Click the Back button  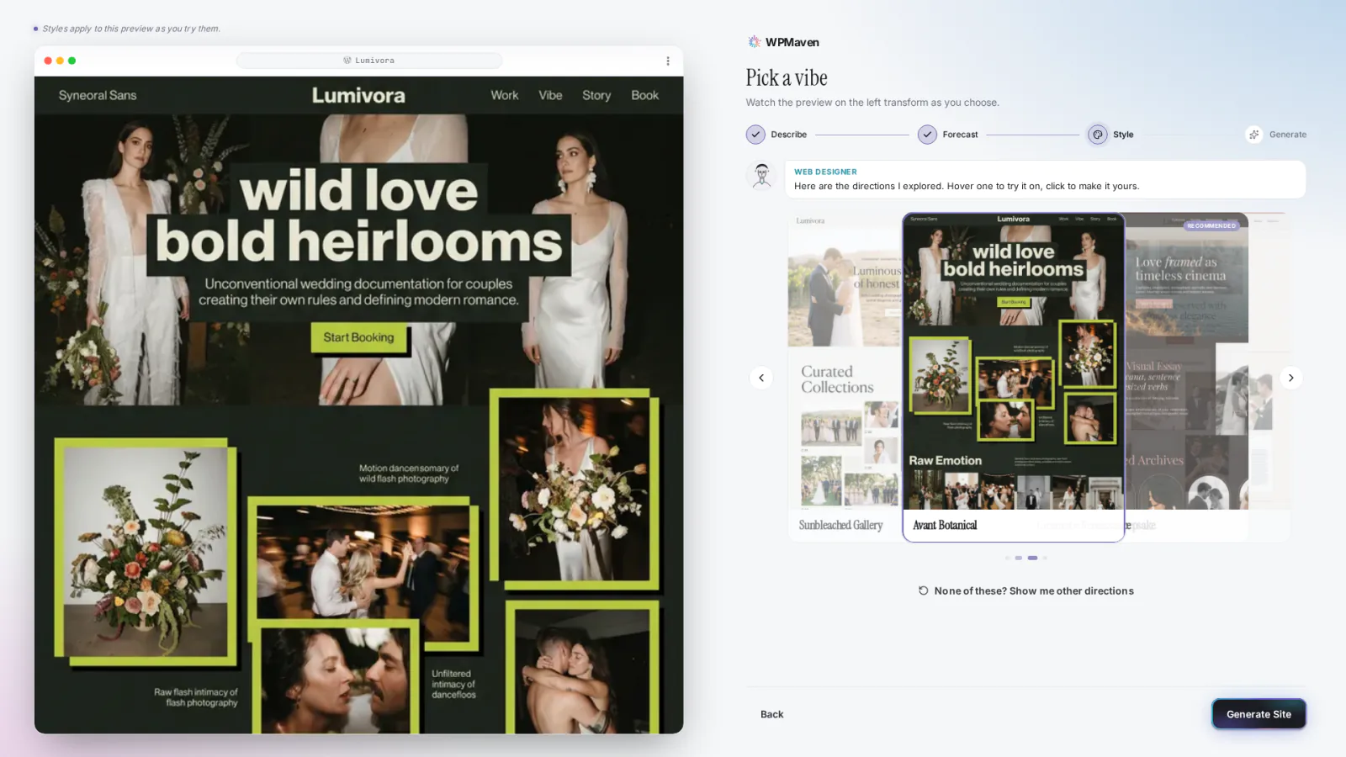tap(772, 714)
